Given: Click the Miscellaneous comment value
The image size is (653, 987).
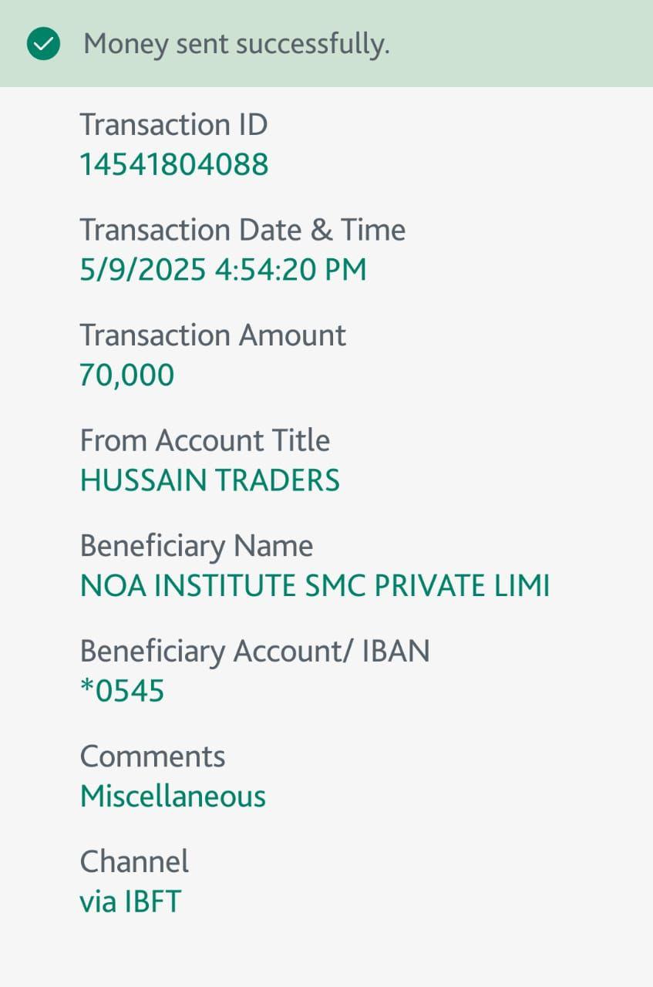Looking at the screenshot, I should [x=173, y=797].
